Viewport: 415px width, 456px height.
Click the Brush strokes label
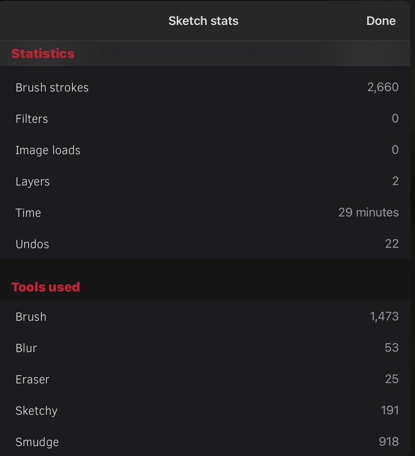52,88
